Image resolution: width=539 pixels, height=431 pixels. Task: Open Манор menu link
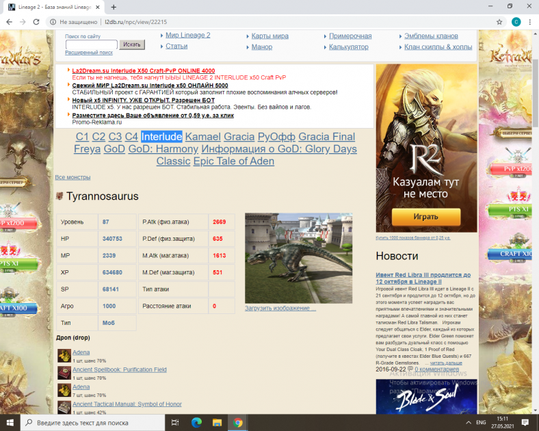[261, 47]
